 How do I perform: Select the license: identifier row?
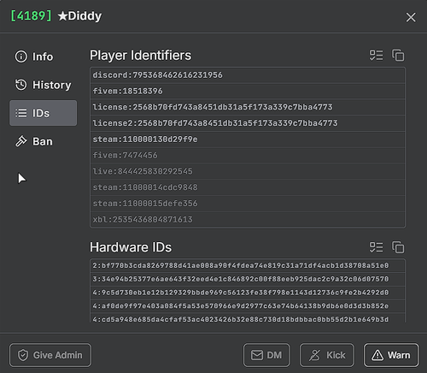(x=248, y=107)
